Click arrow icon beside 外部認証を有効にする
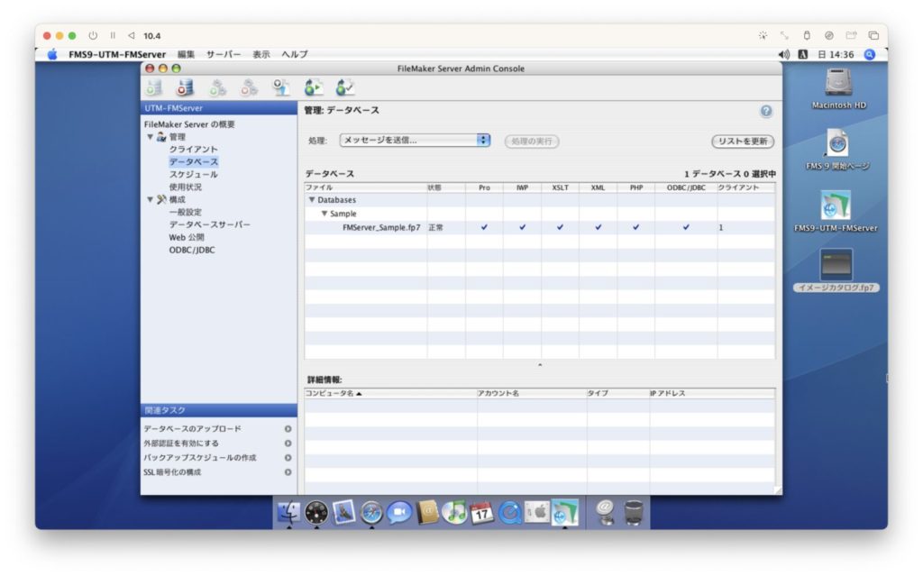Image resolution: width=923 pixels, height=576 pixels. 288,443
